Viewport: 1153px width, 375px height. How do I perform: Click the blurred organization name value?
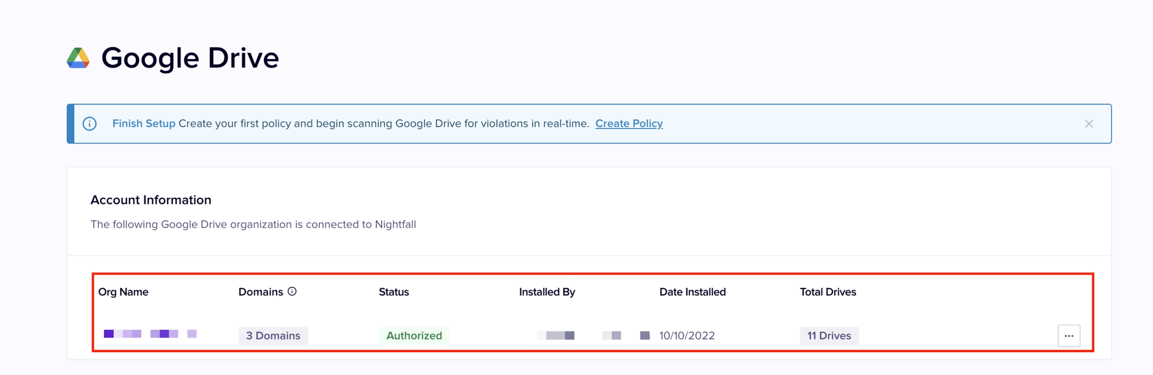[150, 333]
